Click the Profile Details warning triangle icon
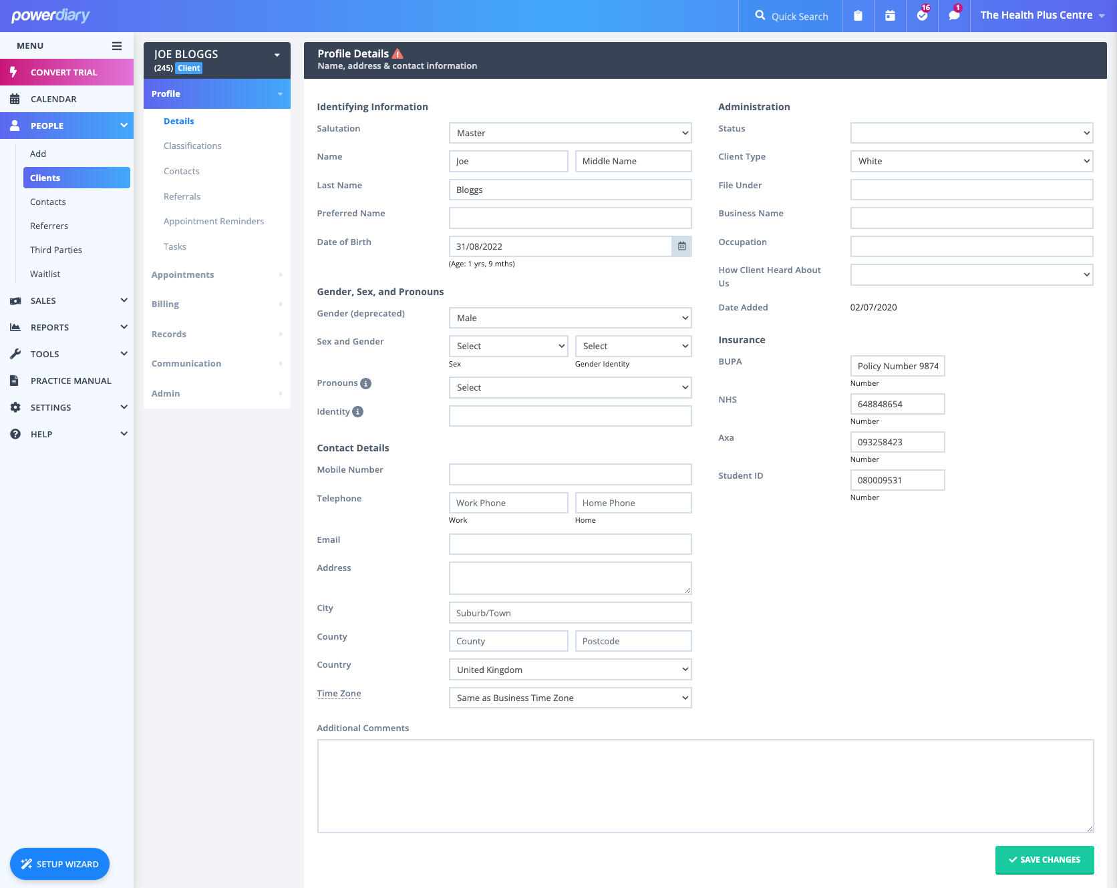This screenshot has height=888, width=1117. [x=398, y=53]
